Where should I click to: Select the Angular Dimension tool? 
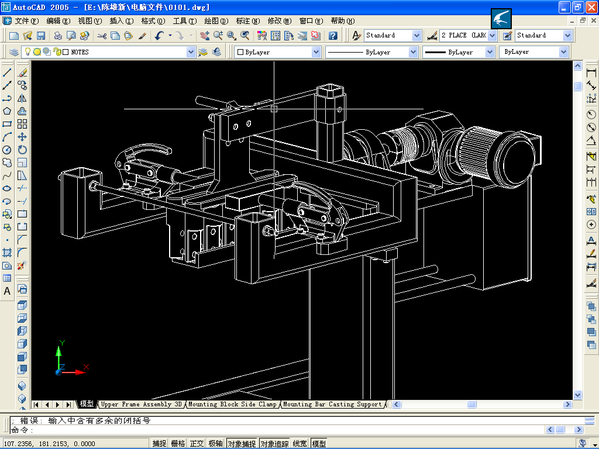pos(591,140)
